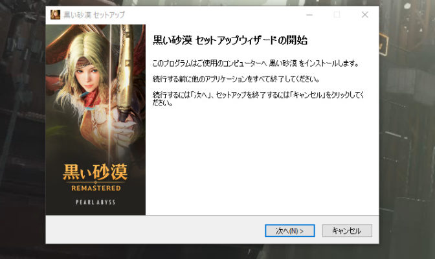Click the キャンセル button

[x=347, y=231]
